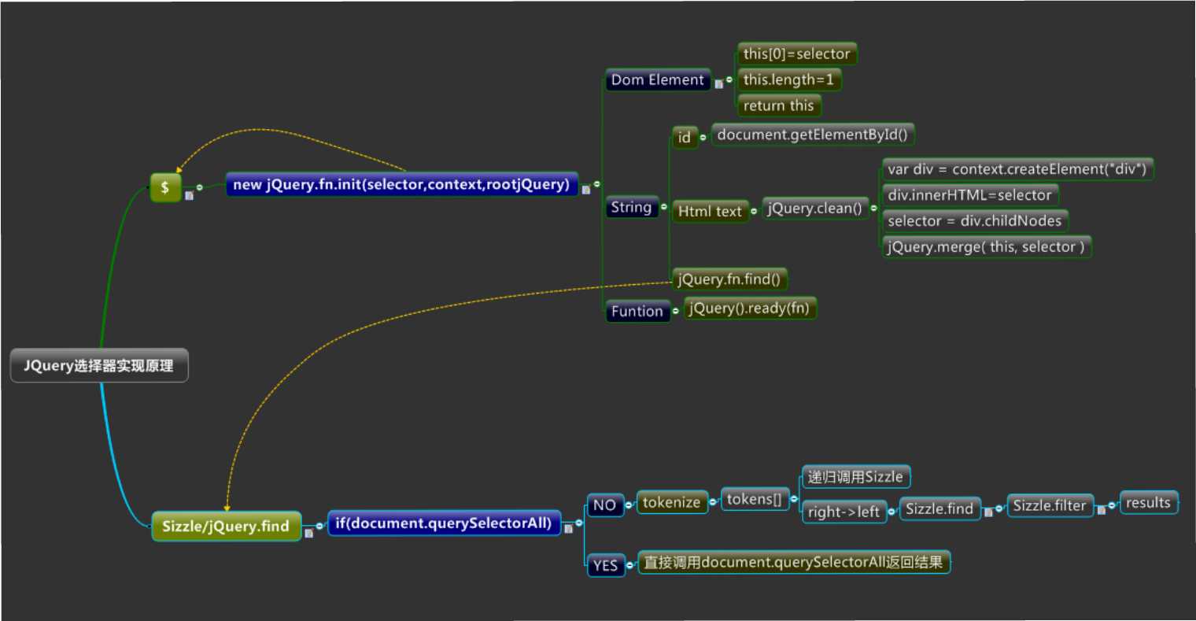The width and height of the screenshot is (1196, 621).
Task: Collapse the YES node branch circle
Action: pyautogui.click(x=629, y=565)
